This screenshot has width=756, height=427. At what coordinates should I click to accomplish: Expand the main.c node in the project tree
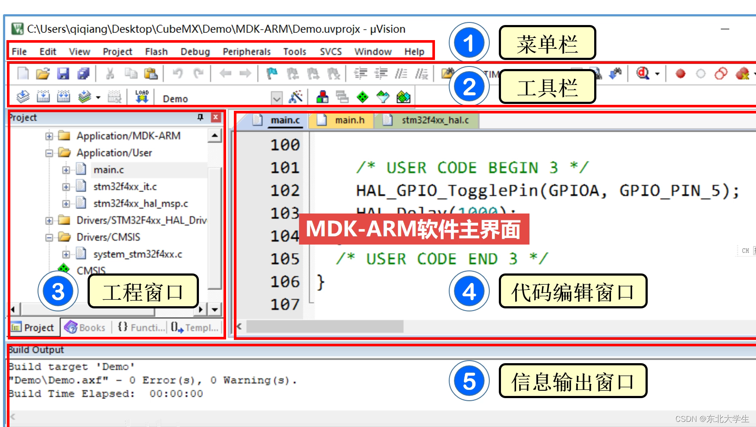pyautogui.click(x=66, y=170)
